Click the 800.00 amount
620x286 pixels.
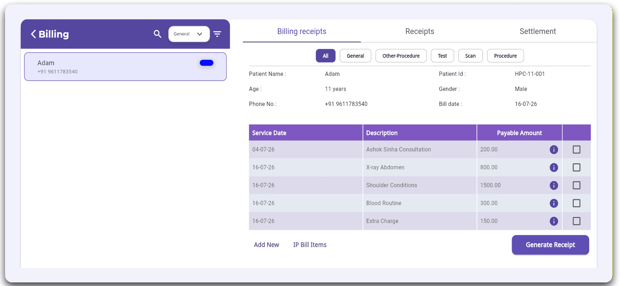click(x=489, y=168)
